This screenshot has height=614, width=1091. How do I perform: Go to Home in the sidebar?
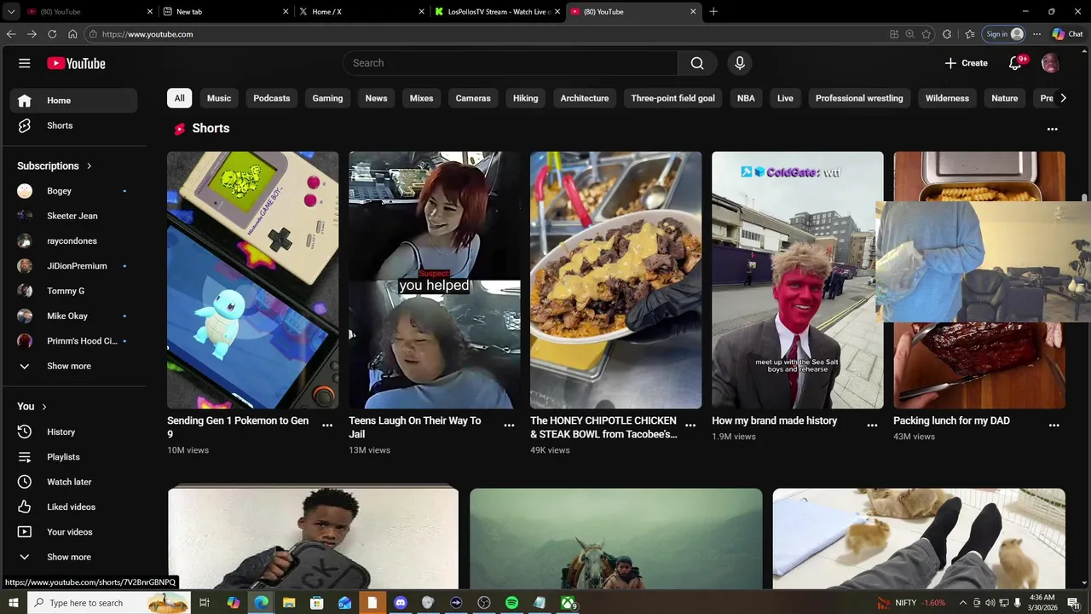click(73, 101)
